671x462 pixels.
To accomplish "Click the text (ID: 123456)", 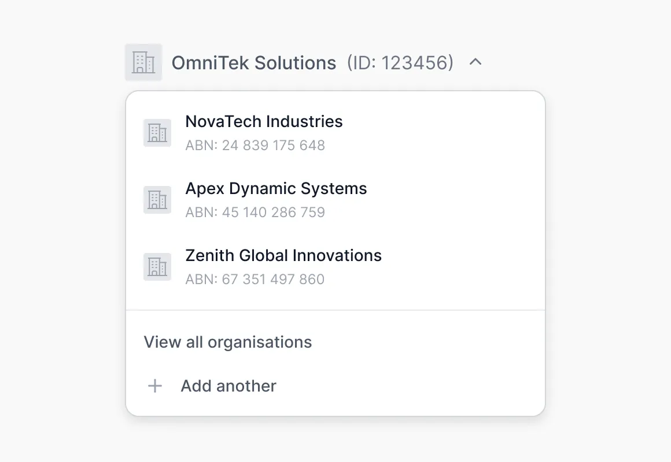I will [x=400, y=63].
